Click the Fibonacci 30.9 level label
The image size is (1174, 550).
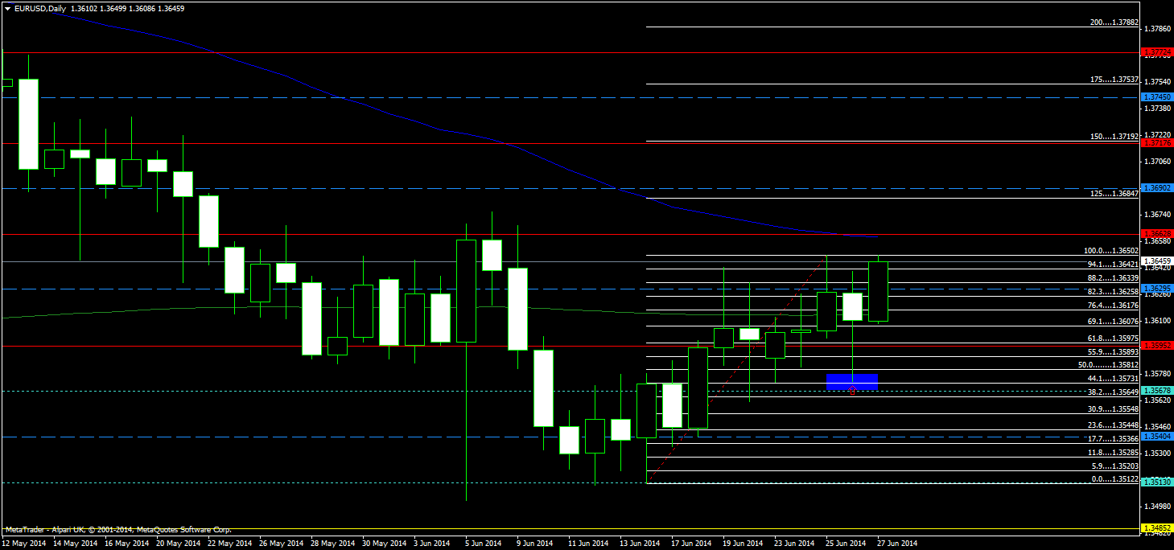1113,409
